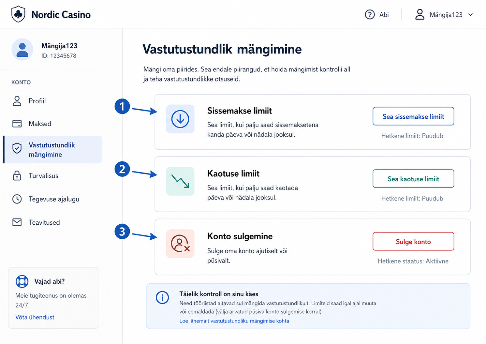Click Hetkene limiit: Puudub under loss button
The width and height of the screenshot is (486, 344).
(x=412, y=199)
